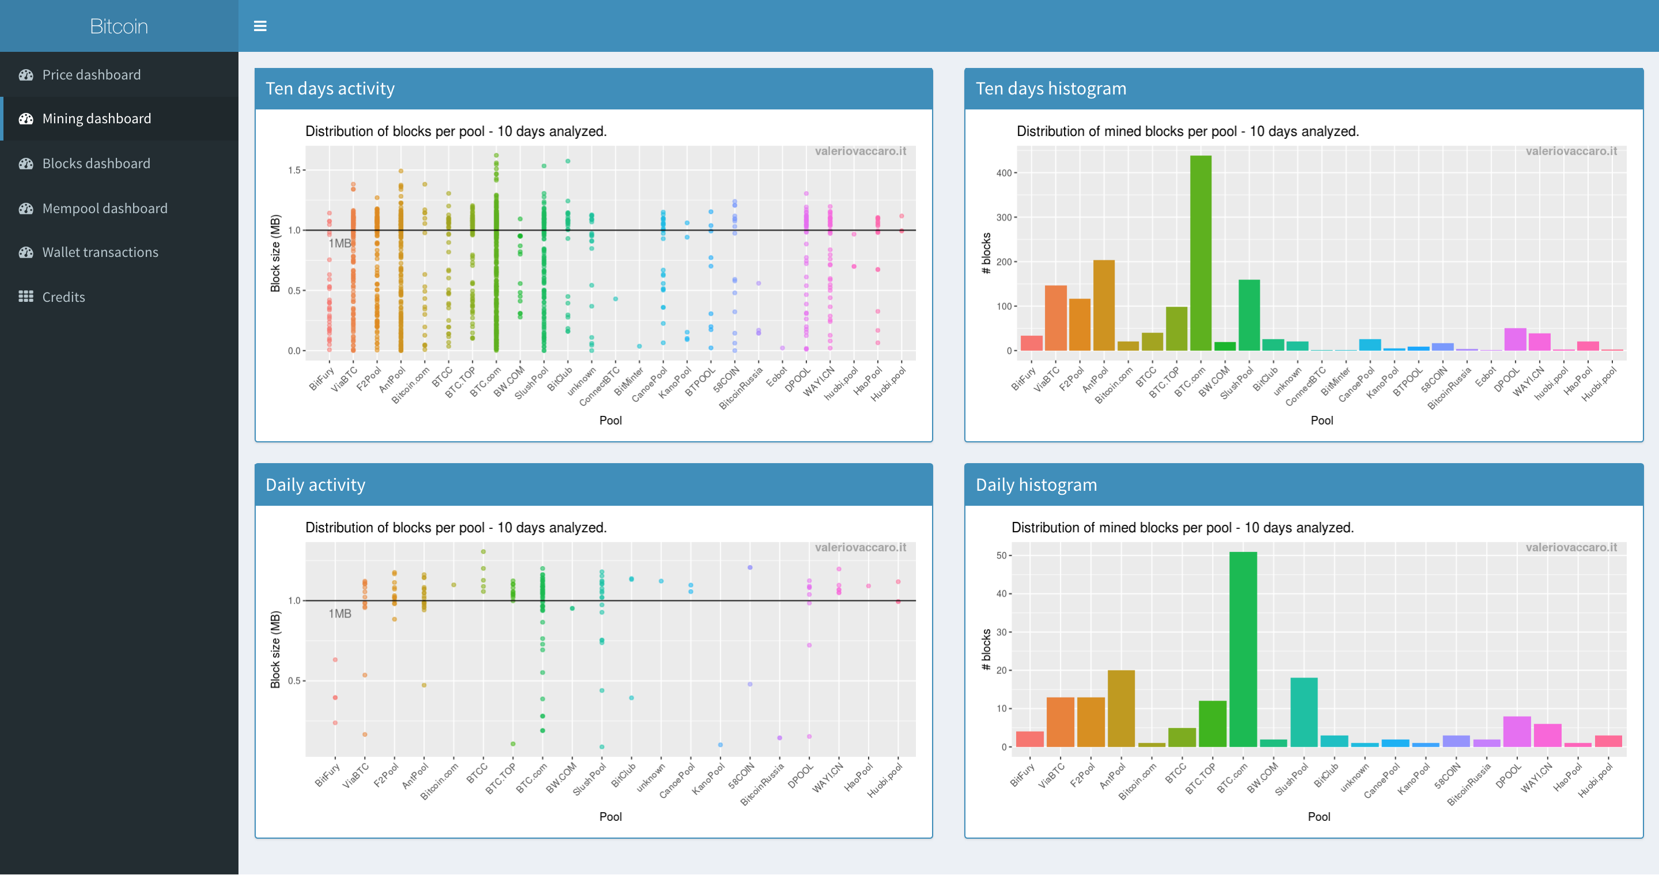Click the Credits grid icon
Viewport: 1659px width, 875px height.
(26, 297)
